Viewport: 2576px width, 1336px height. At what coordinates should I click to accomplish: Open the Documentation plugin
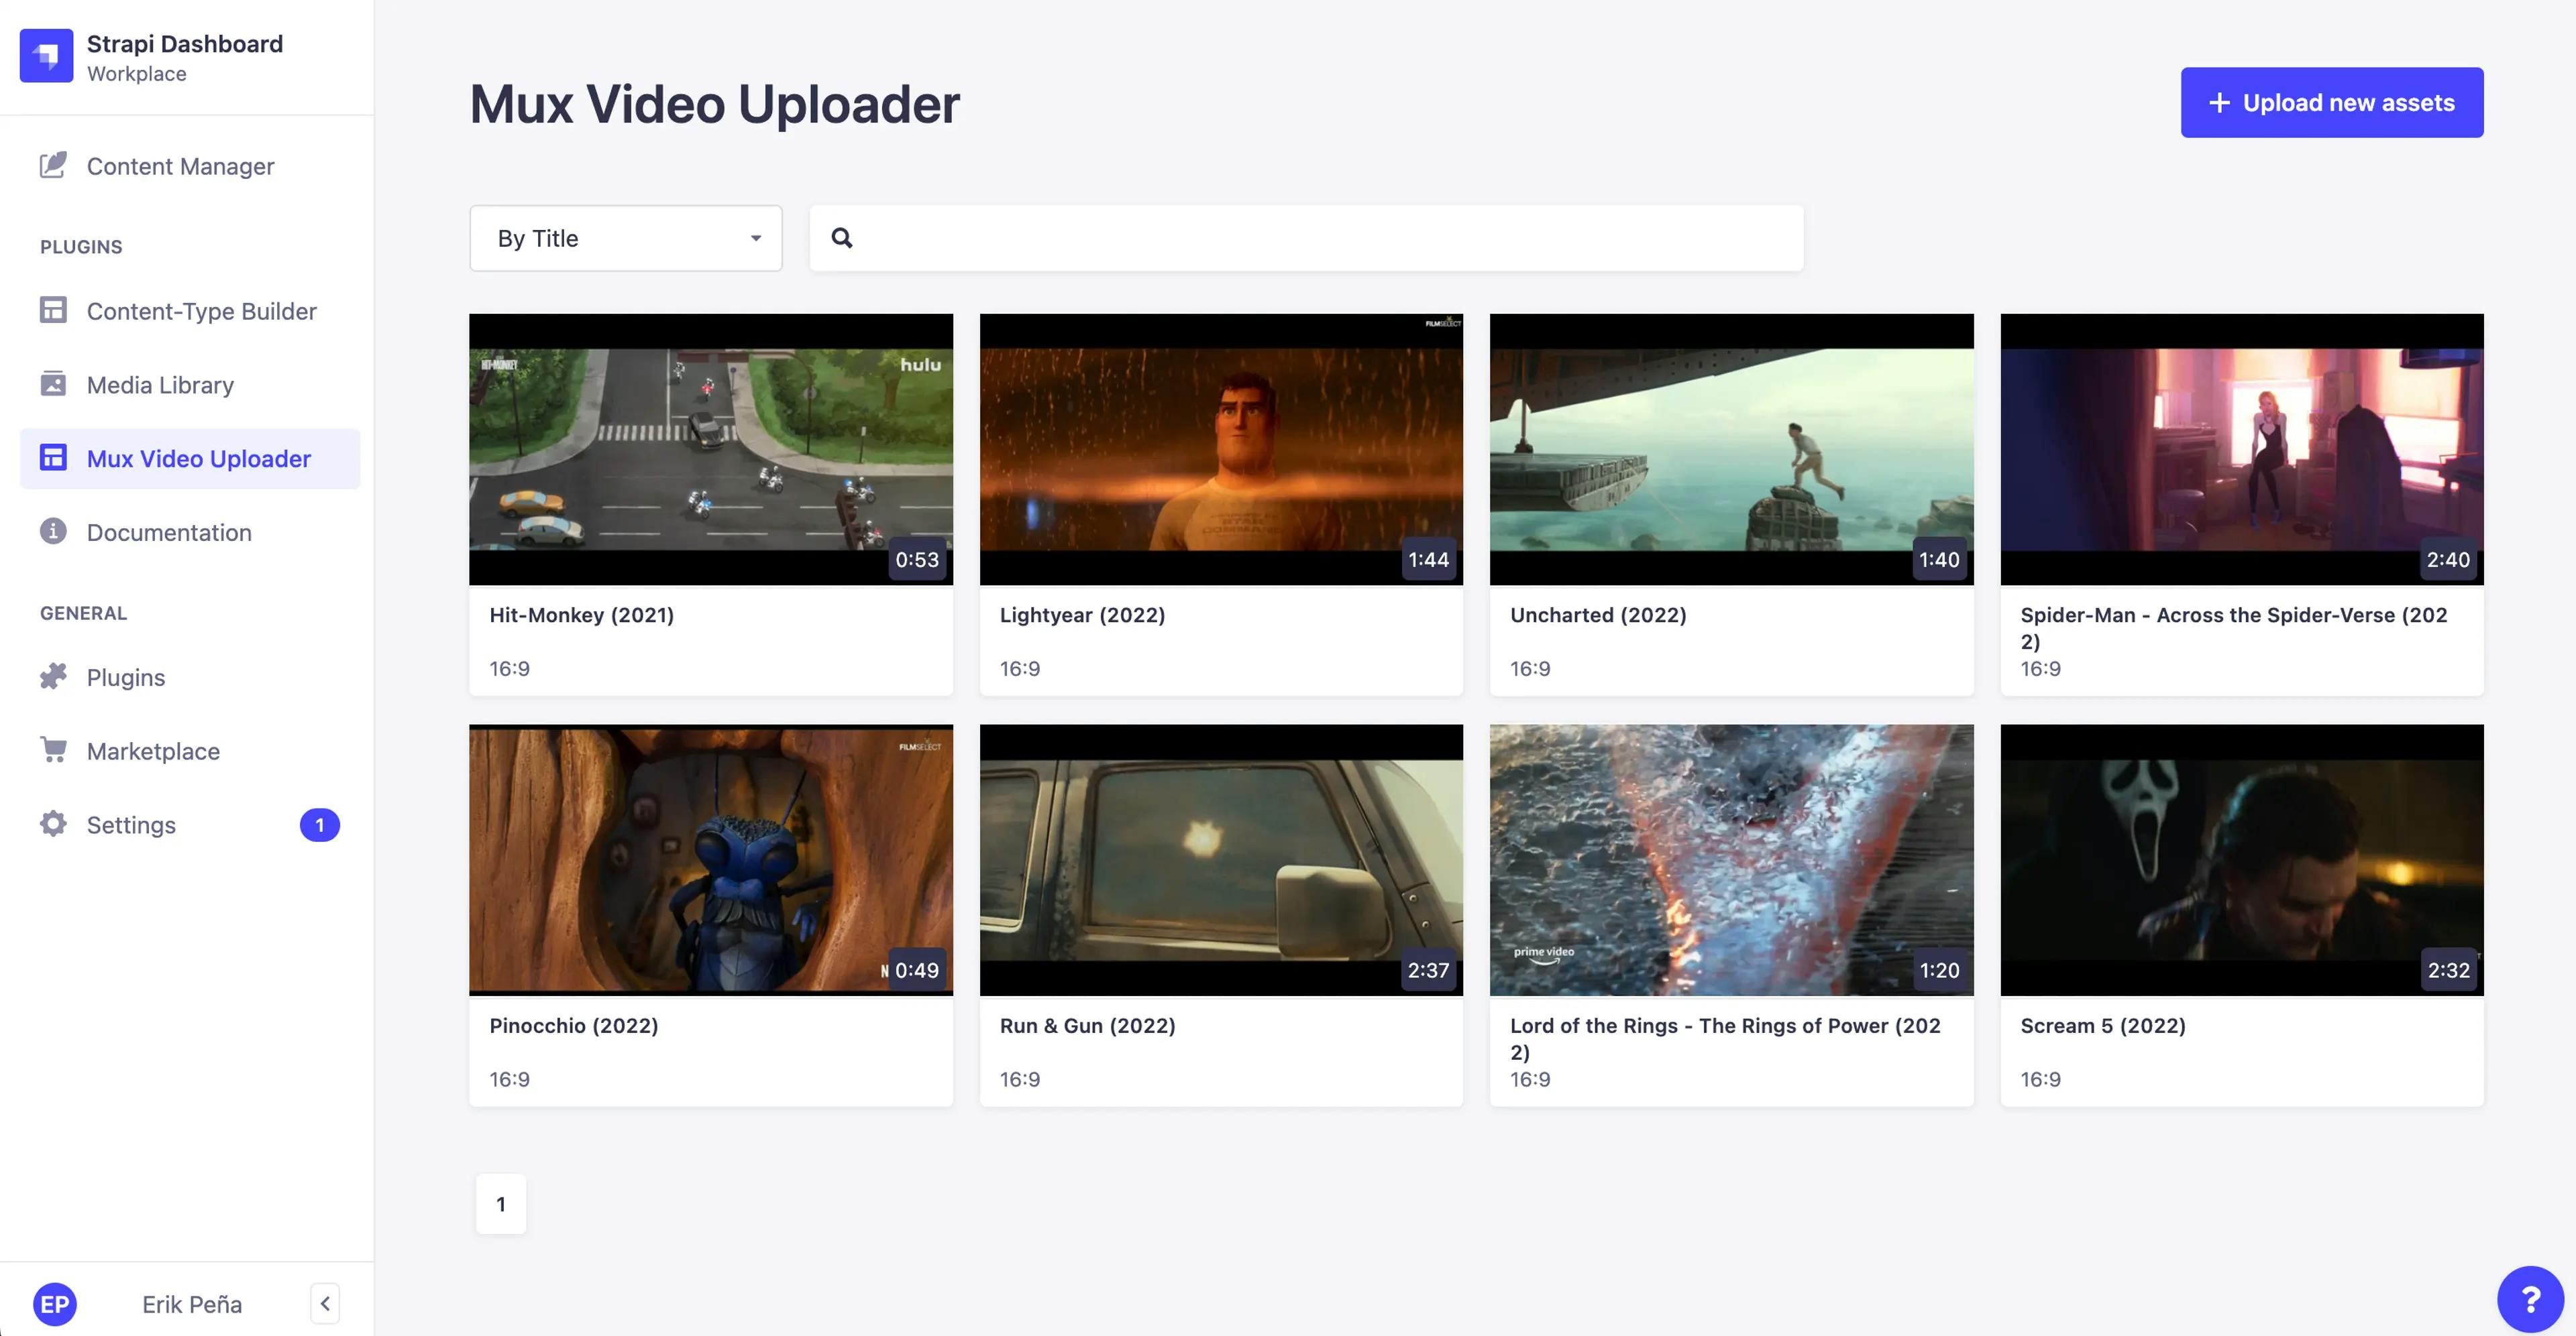click(168, 532)
